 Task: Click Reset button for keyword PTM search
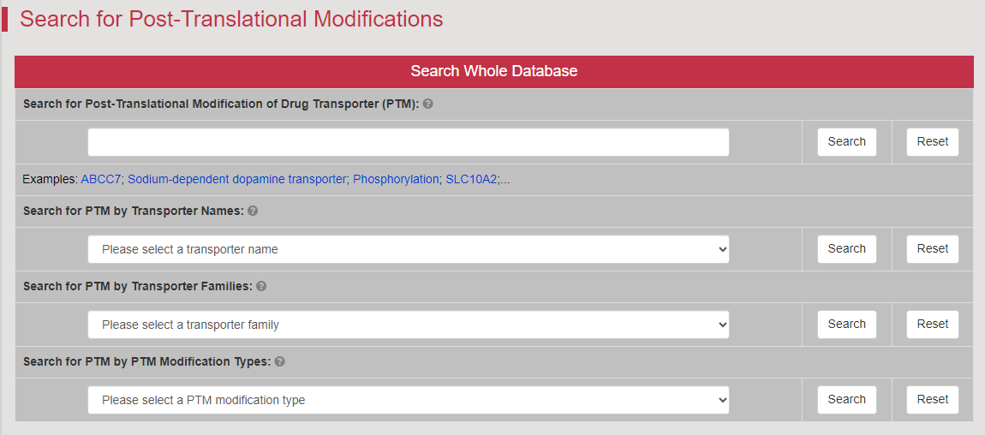point(932,142)
